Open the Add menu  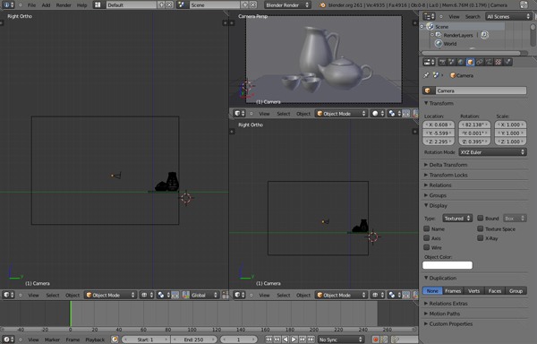(46, 5)
